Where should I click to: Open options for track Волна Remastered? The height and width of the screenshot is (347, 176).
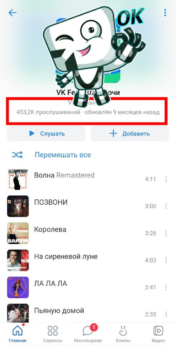pos(166,179)
